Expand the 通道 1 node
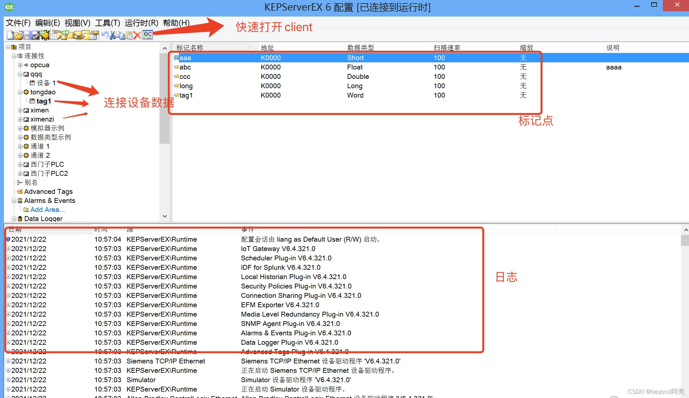This screenshot has height=398, width=689. pyautogui.click(x=20, y=146)
